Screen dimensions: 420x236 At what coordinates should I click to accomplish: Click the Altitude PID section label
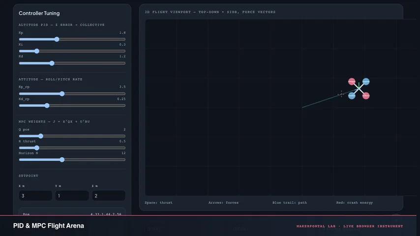point(61,25)
